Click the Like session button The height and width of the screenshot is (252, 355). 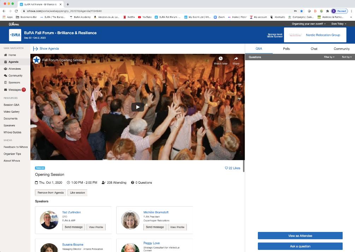tap(77, 193)
